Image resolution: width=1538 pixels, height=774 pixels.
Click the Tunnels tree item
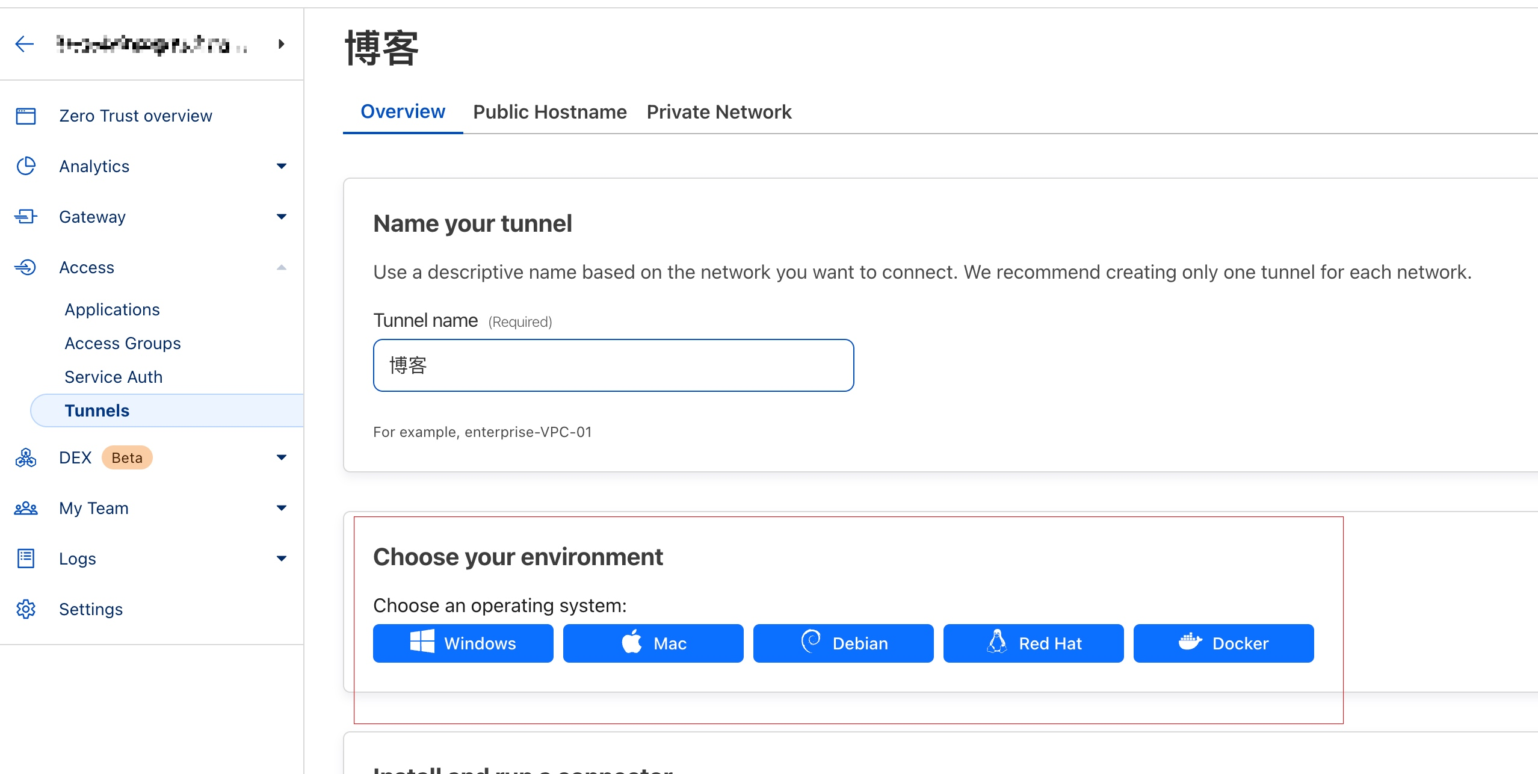coord(97,409)
